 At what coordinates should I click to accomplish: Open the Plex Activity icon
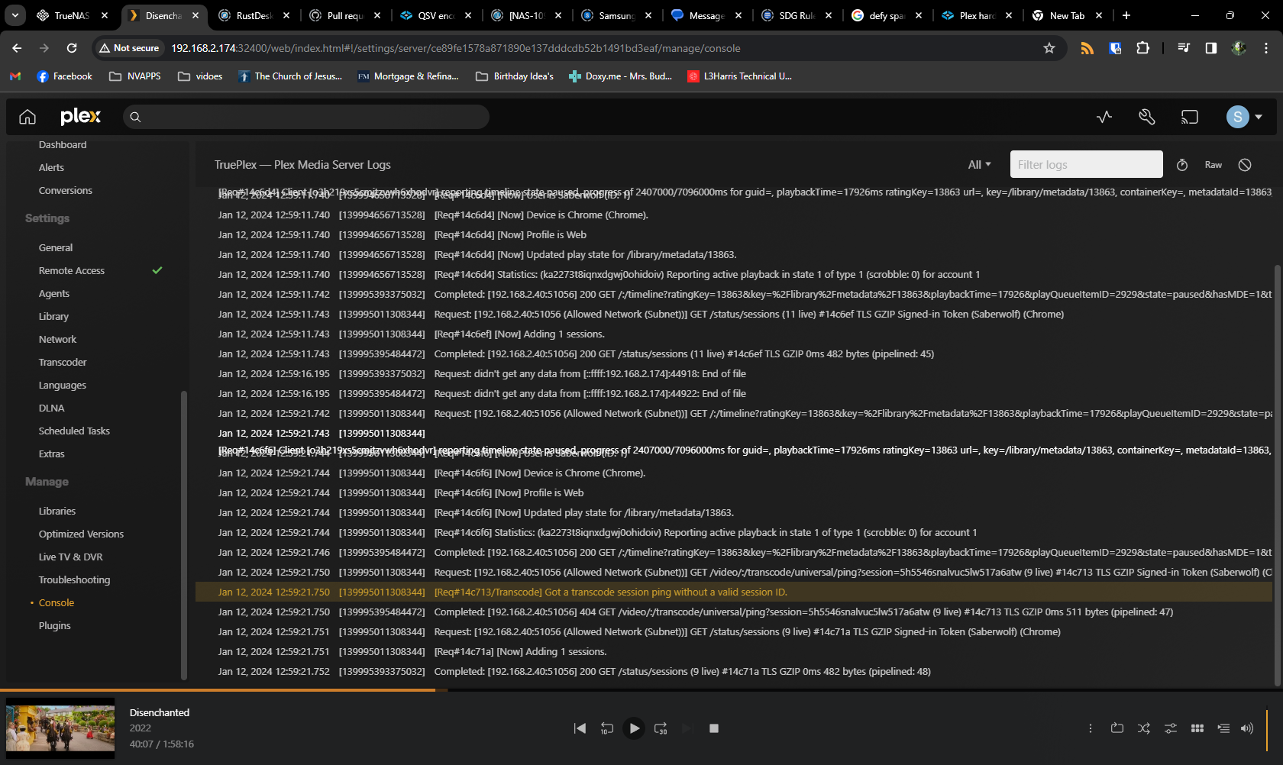(1104, 117)
